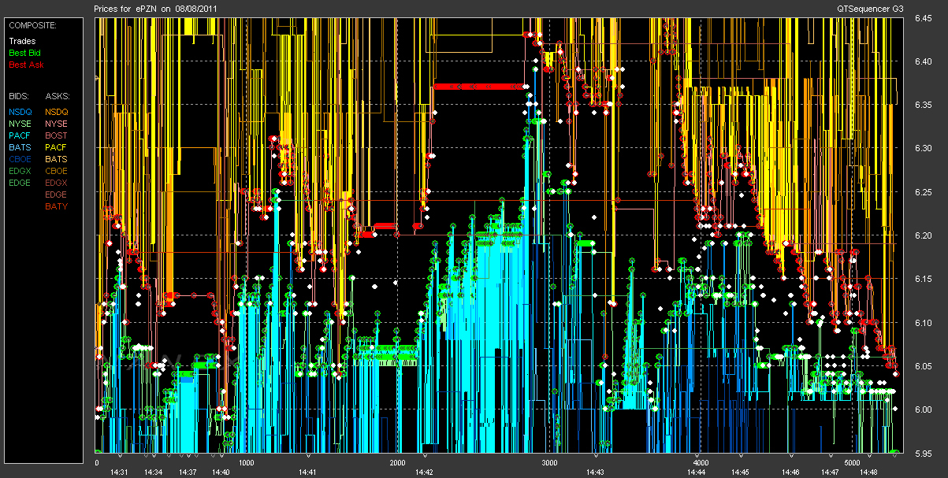Select the green Best Bid legend entry
This screenshot has height=478, width=948.
coord(24,53)
